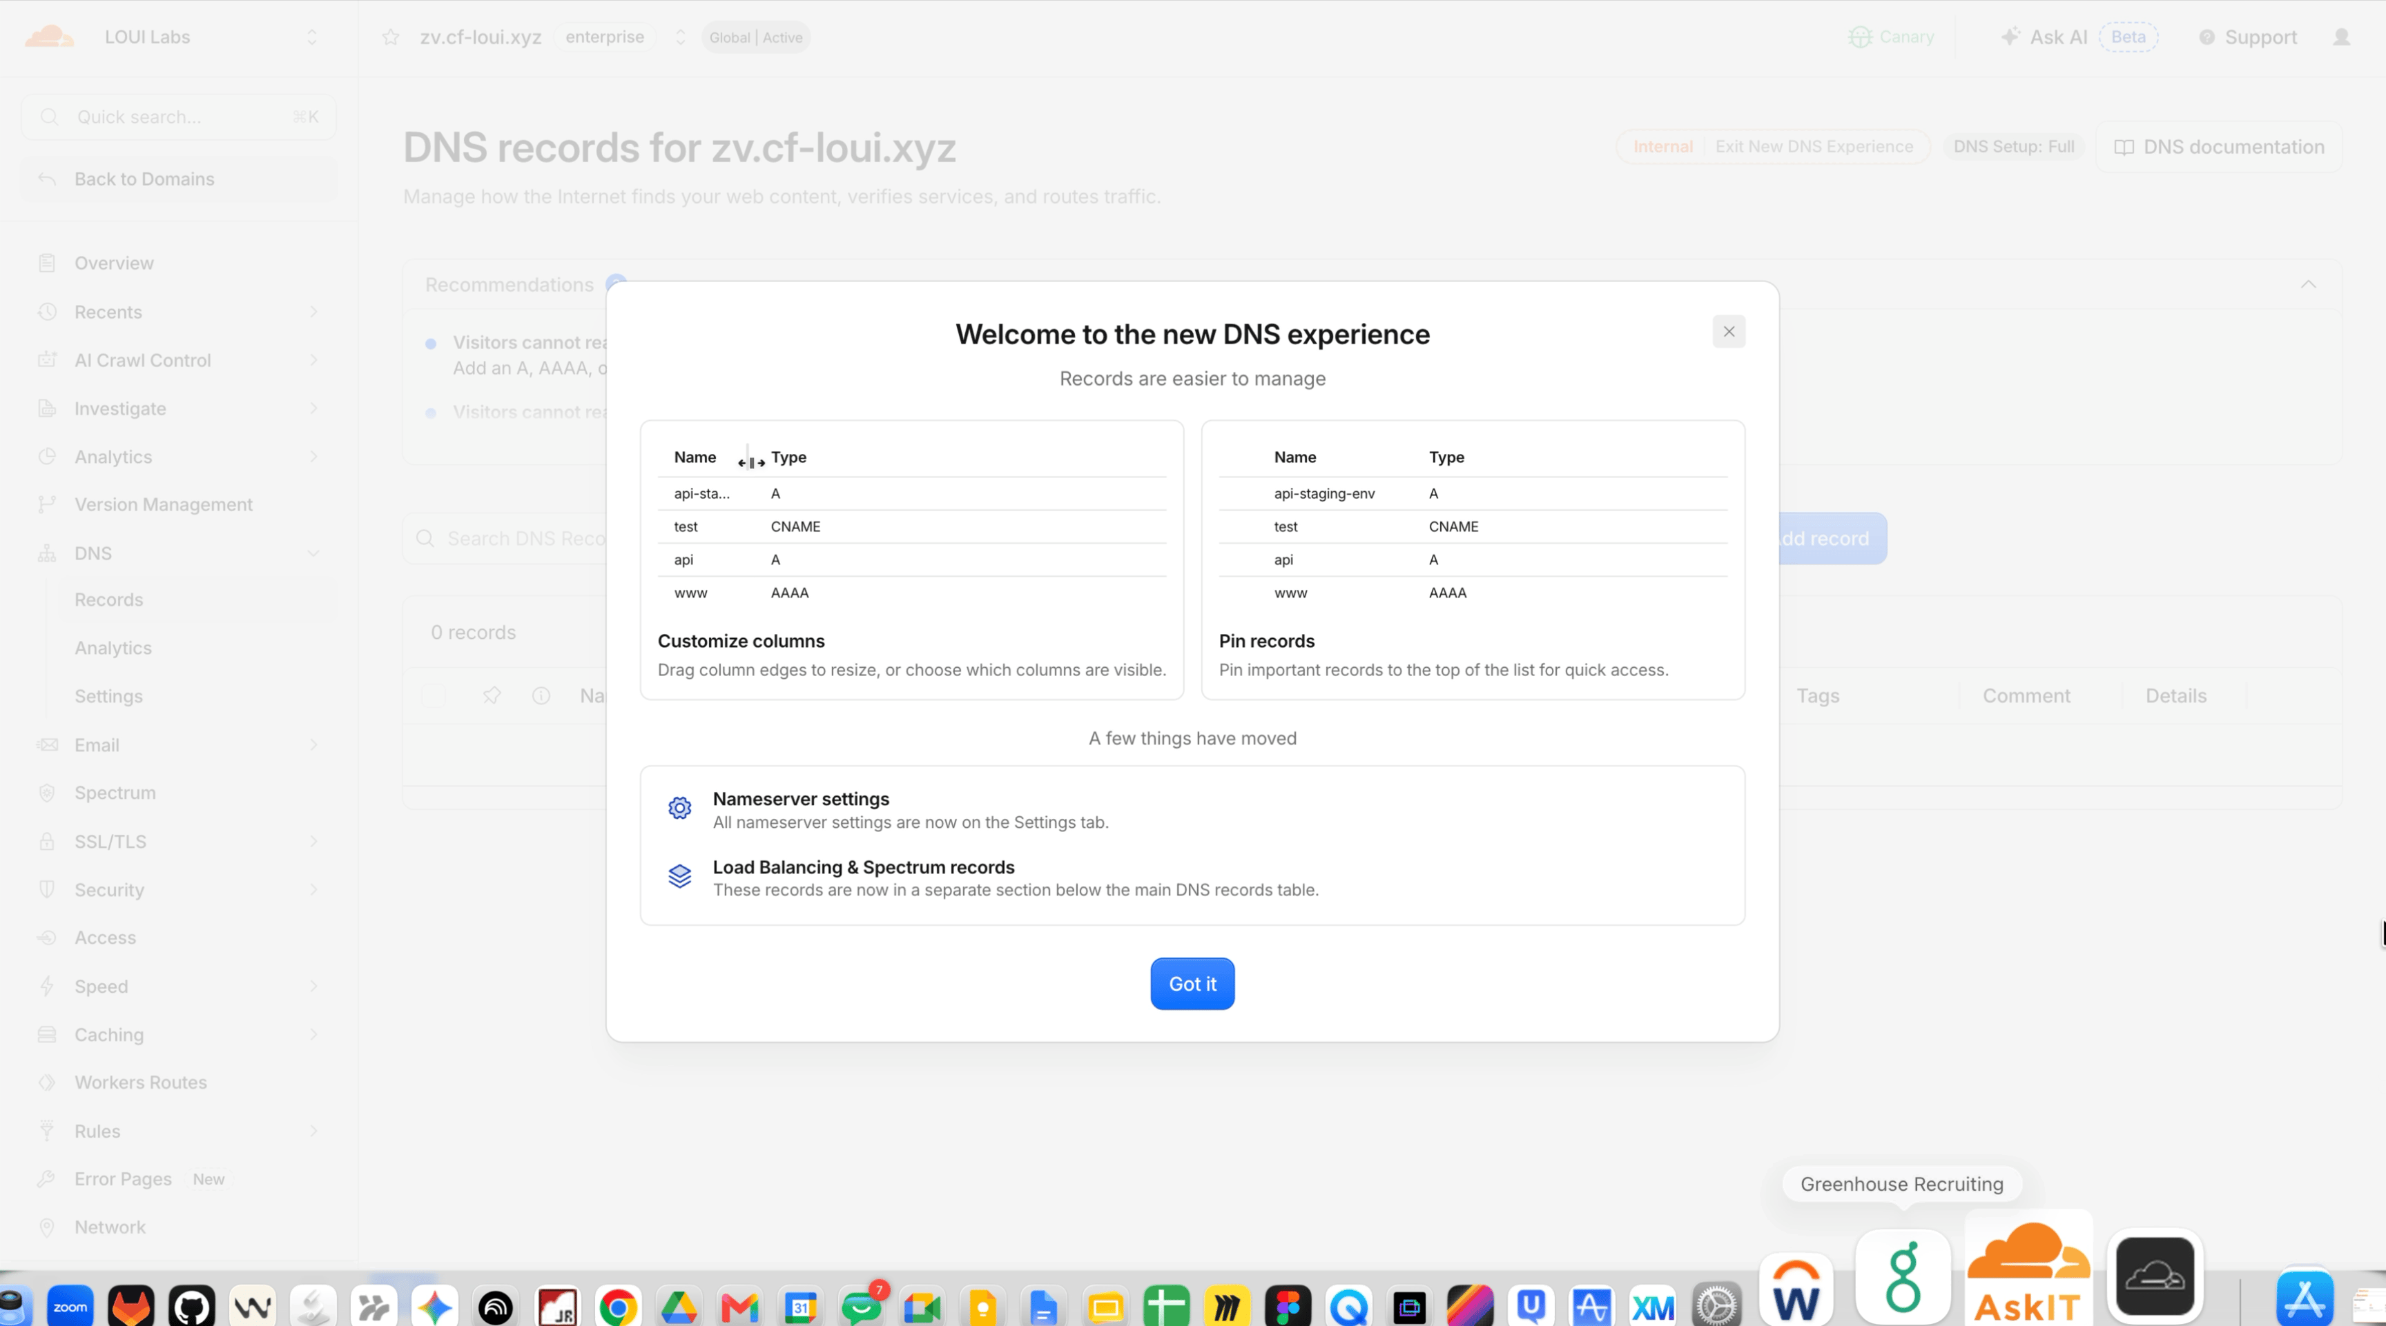Click the Load Balancing layers icon
This screenshot has width=2386, height=1326.
coord(680,875)
